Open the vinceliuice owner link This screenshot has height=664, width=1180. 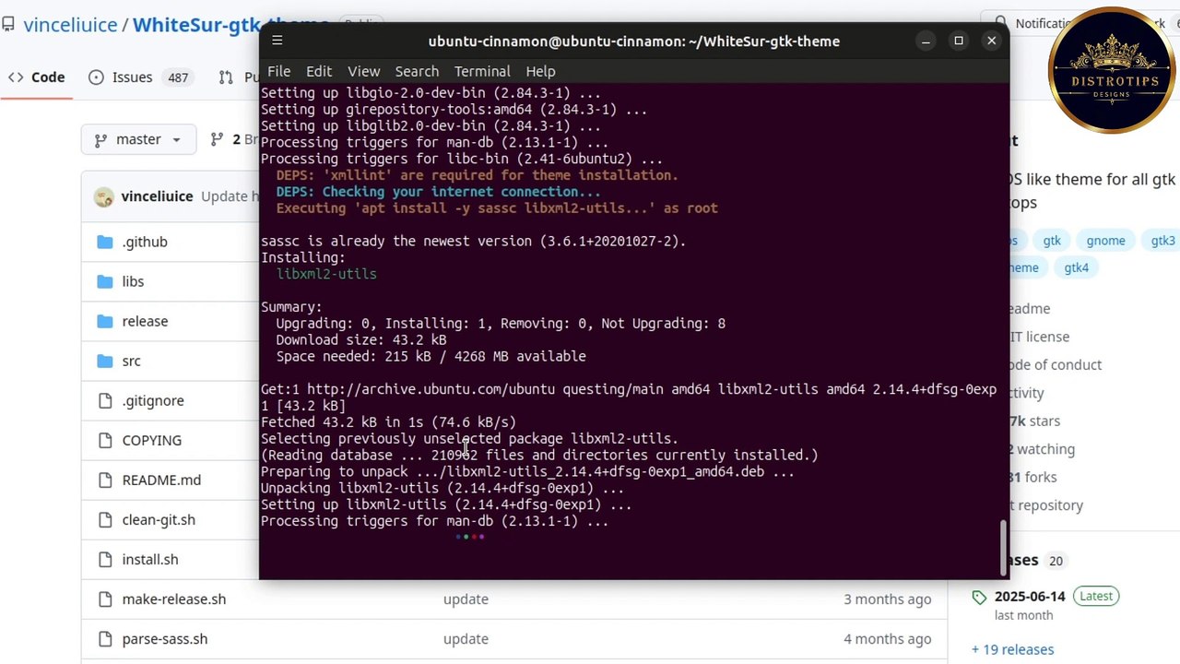72,24
